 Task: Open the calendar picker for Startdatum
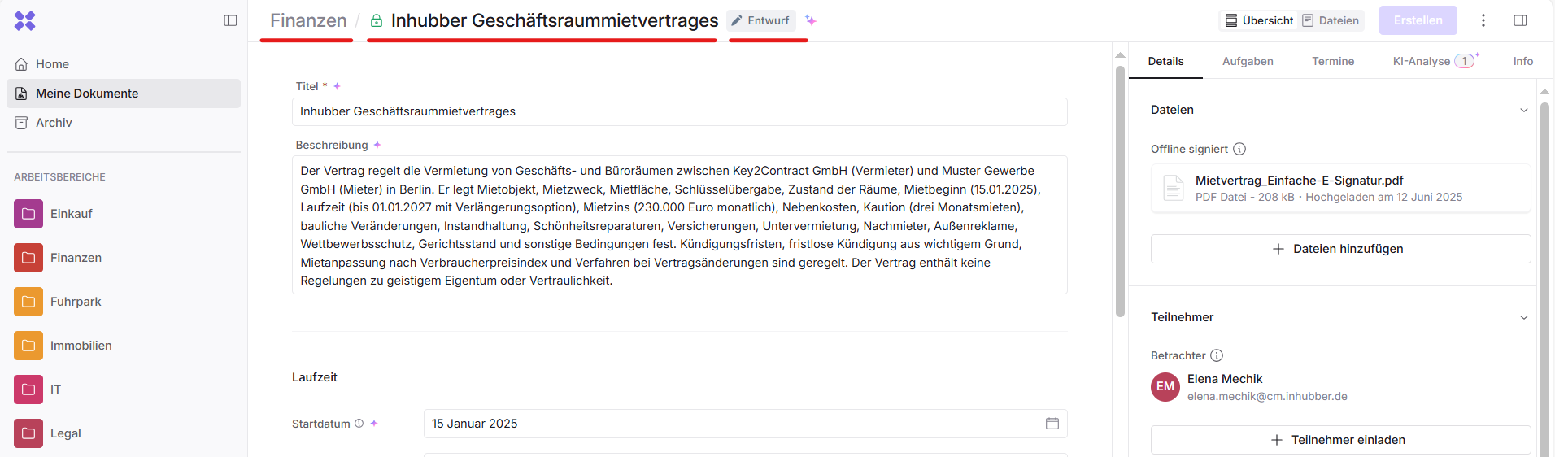pos(1052,424)
